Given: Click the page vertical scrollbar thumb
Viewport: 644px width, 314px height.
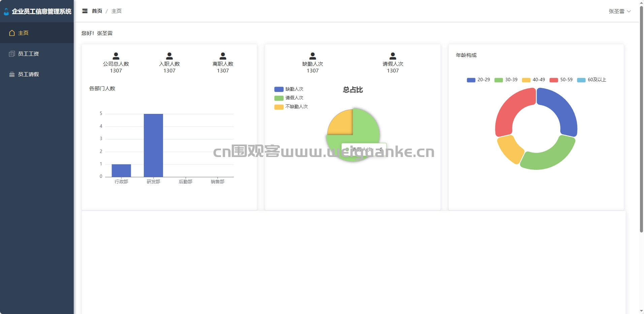Looking at the screenshot, I should coord(641,120).
